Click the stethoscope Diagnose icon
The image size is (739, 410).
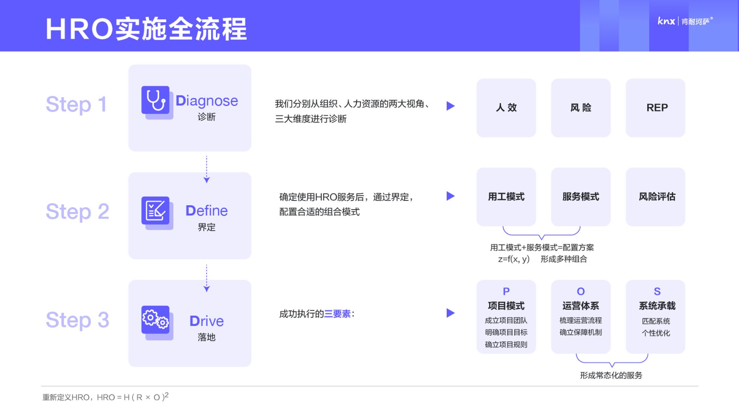click(156, 101)
